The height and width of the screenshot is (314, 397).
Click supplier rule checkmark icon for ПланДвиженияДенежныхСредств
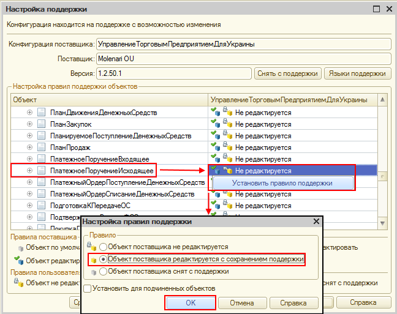click(x=216, y=111)
